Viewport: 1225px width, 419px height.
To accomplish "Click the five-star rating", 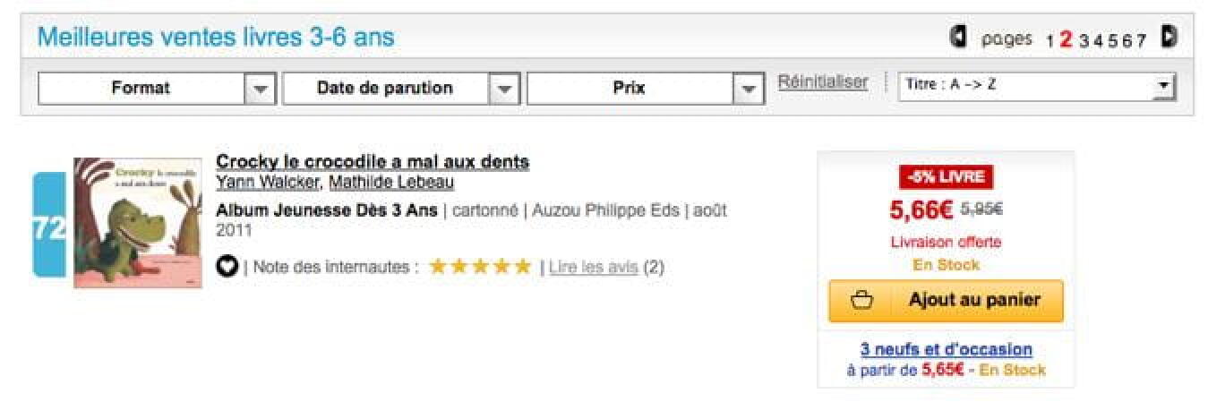I will (480, 267).
